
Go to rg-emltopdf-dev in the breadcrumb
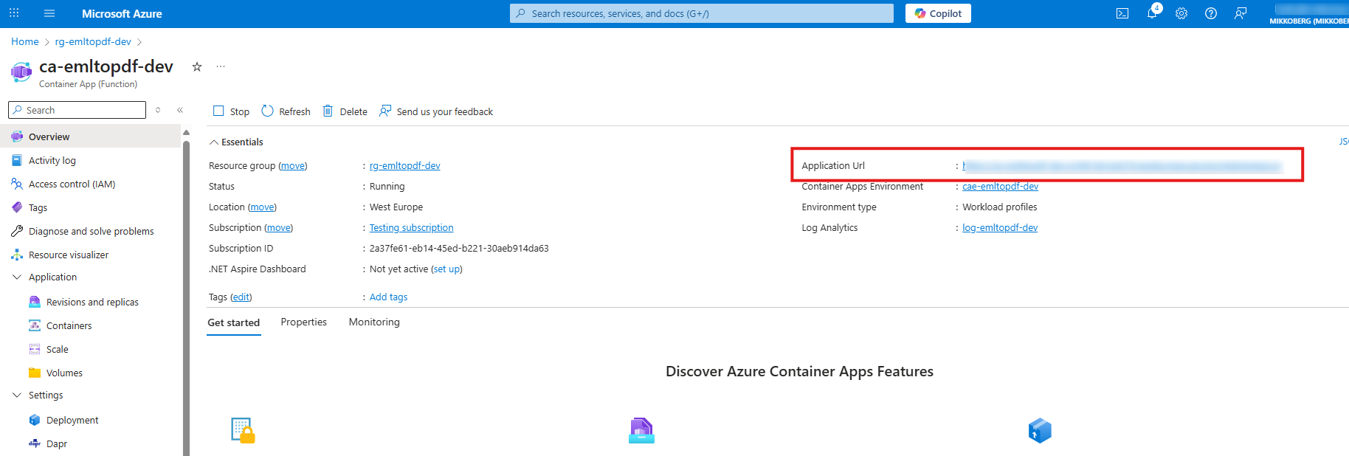(93, 41)
